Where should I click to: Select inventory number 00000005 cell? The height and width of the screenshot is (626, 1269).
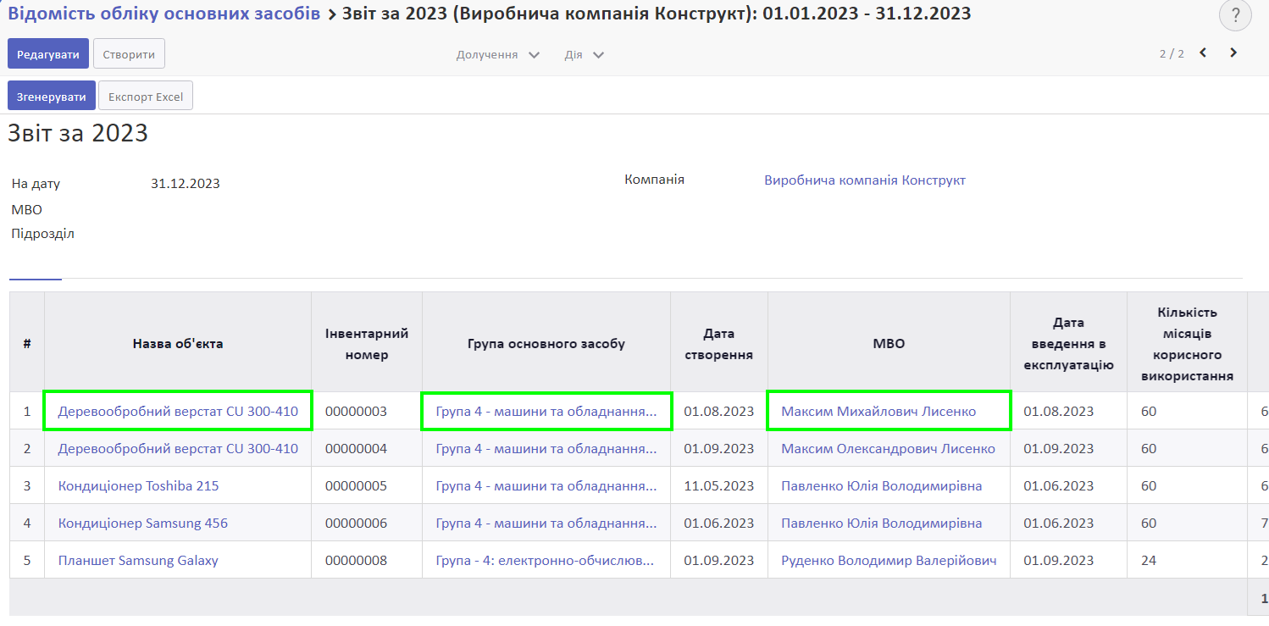[367, 486]
